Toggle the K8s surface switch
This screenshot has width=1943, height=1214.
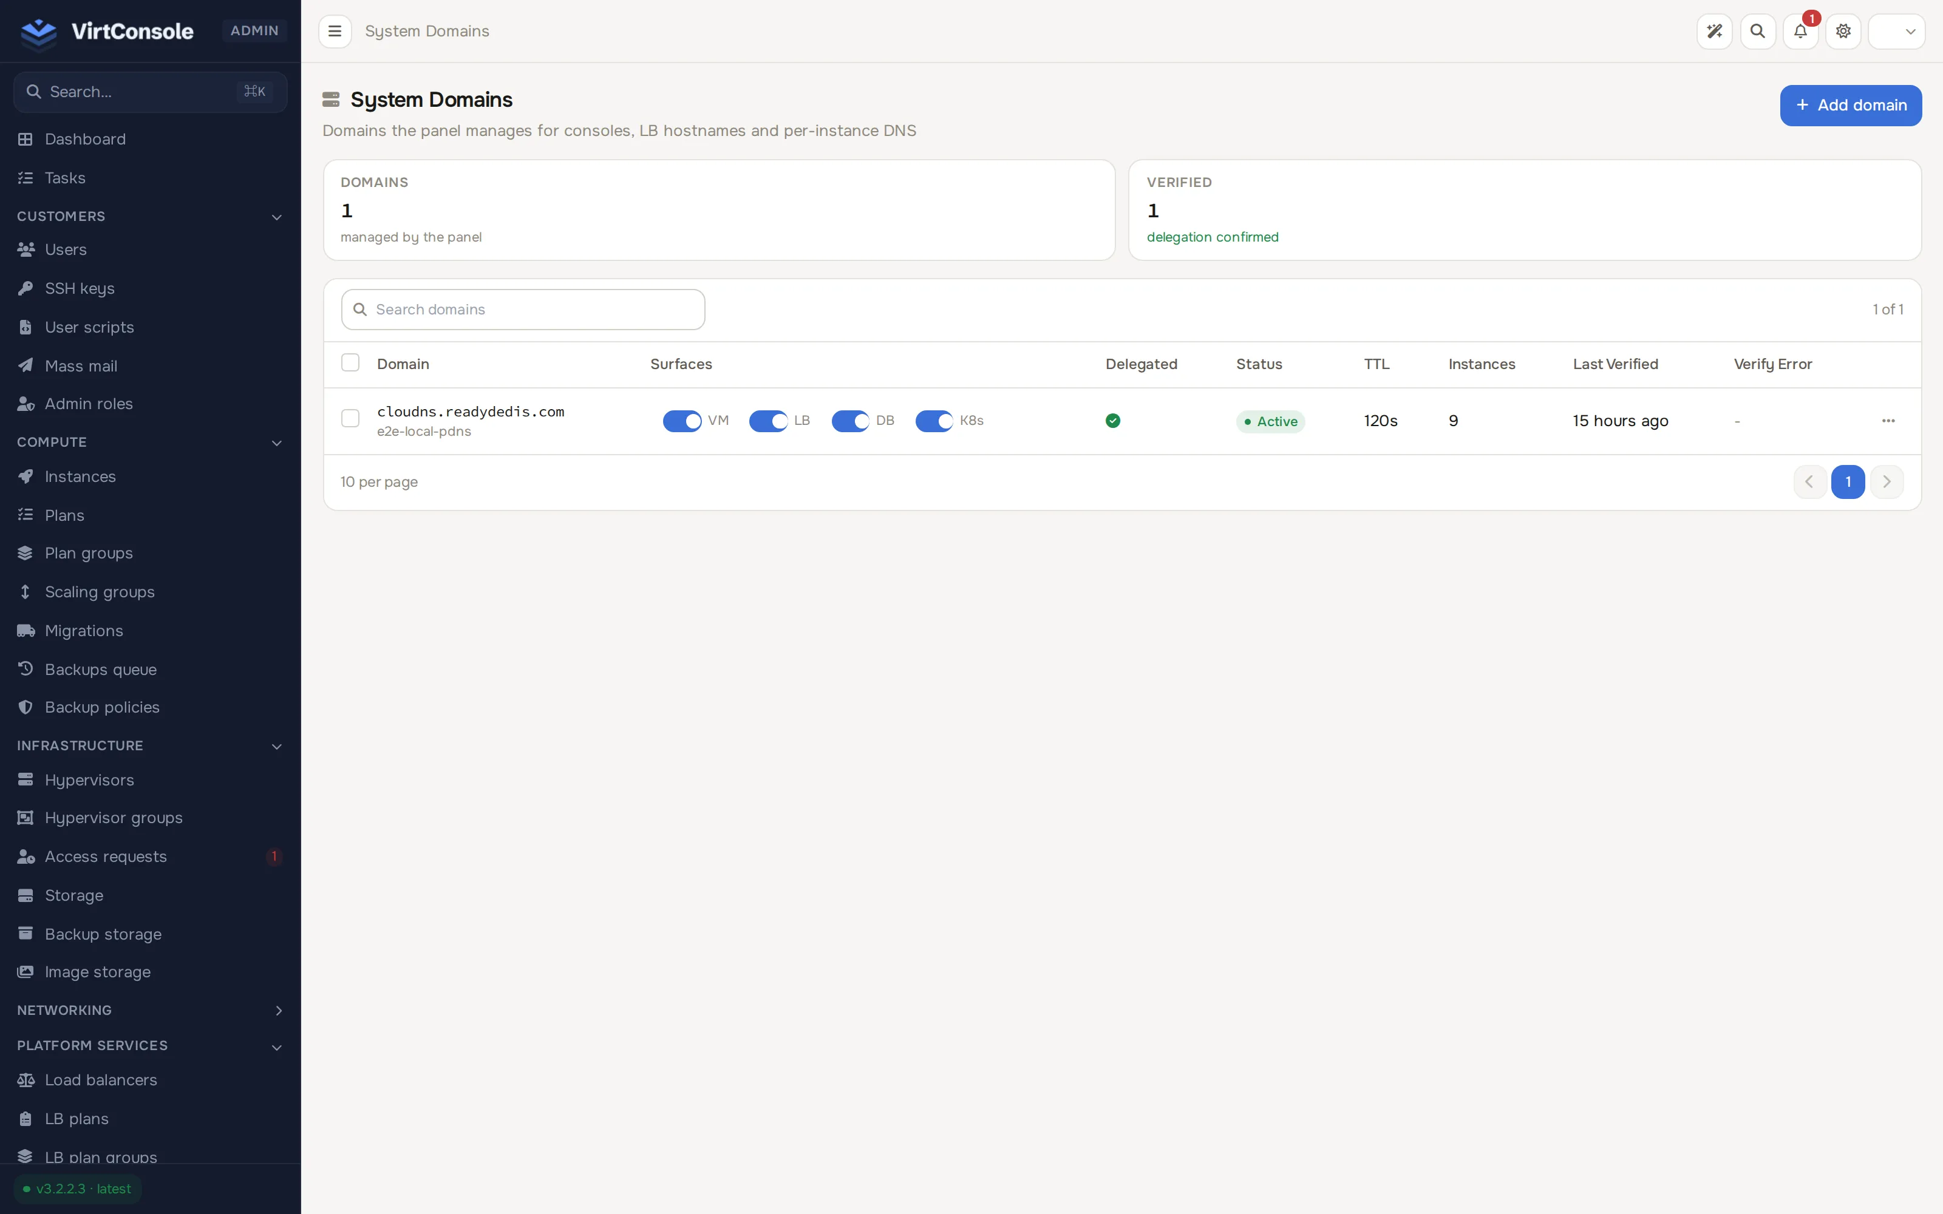(934, 421)
